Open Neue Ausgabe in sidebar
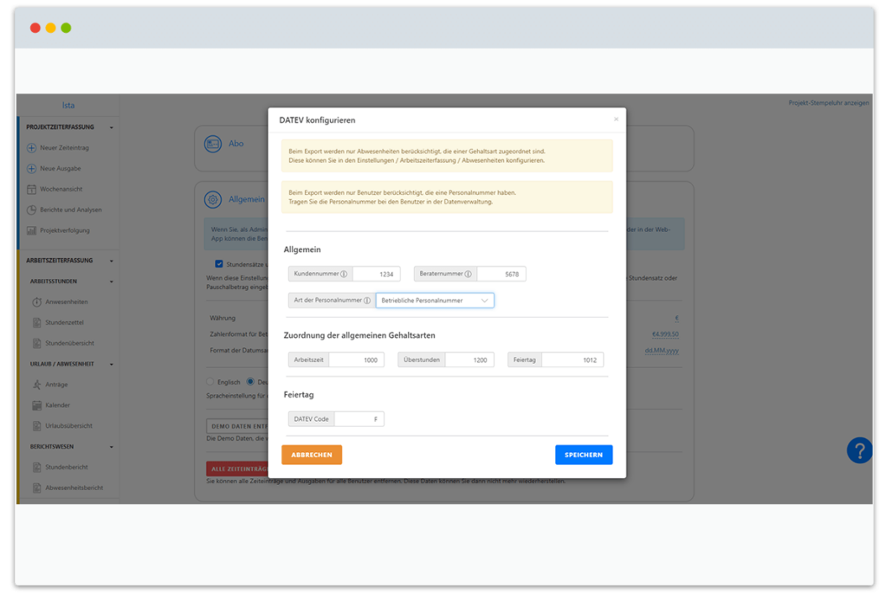 [x=61, y=168]
